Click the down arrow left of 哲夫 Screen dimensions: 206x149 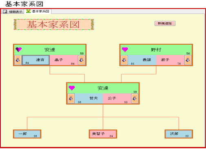pyautogui.click(x=71, y=98)
